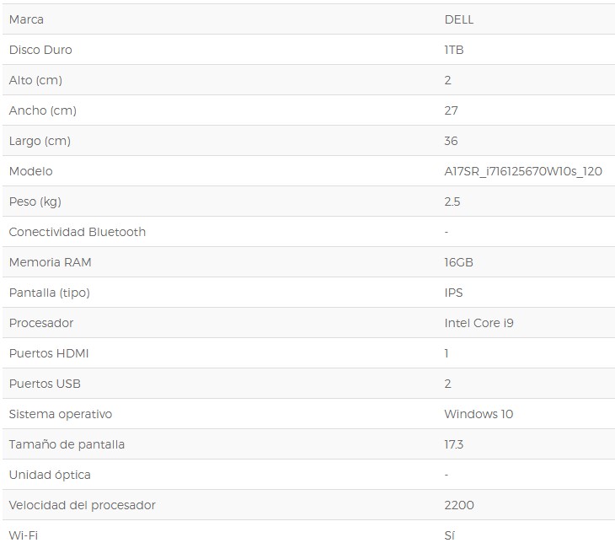Click the Ancho (cm) value 27
This screenshot has width=615, height=559.
(451, 110)
